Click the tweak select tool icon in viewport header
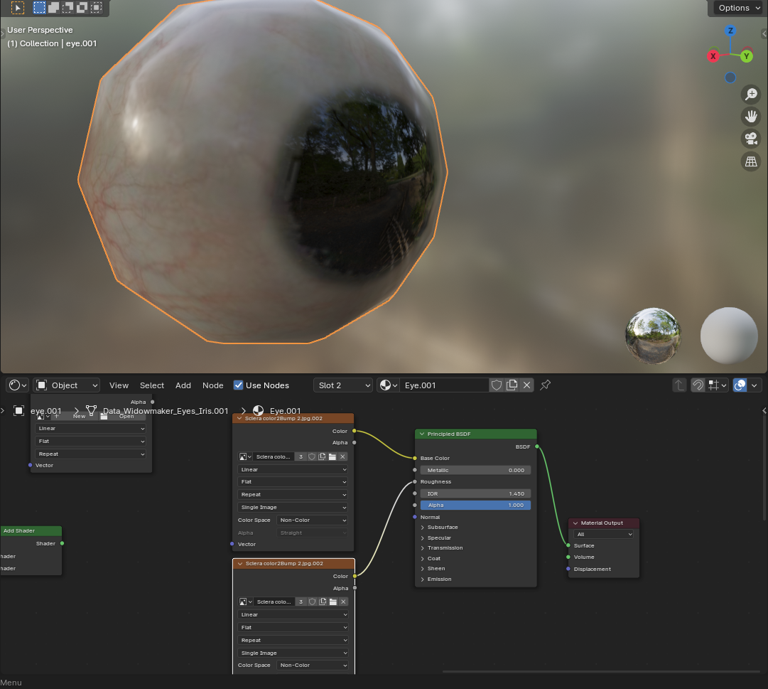Image resolution: width=768 pixels, height=689 pixels. (18, 7)
